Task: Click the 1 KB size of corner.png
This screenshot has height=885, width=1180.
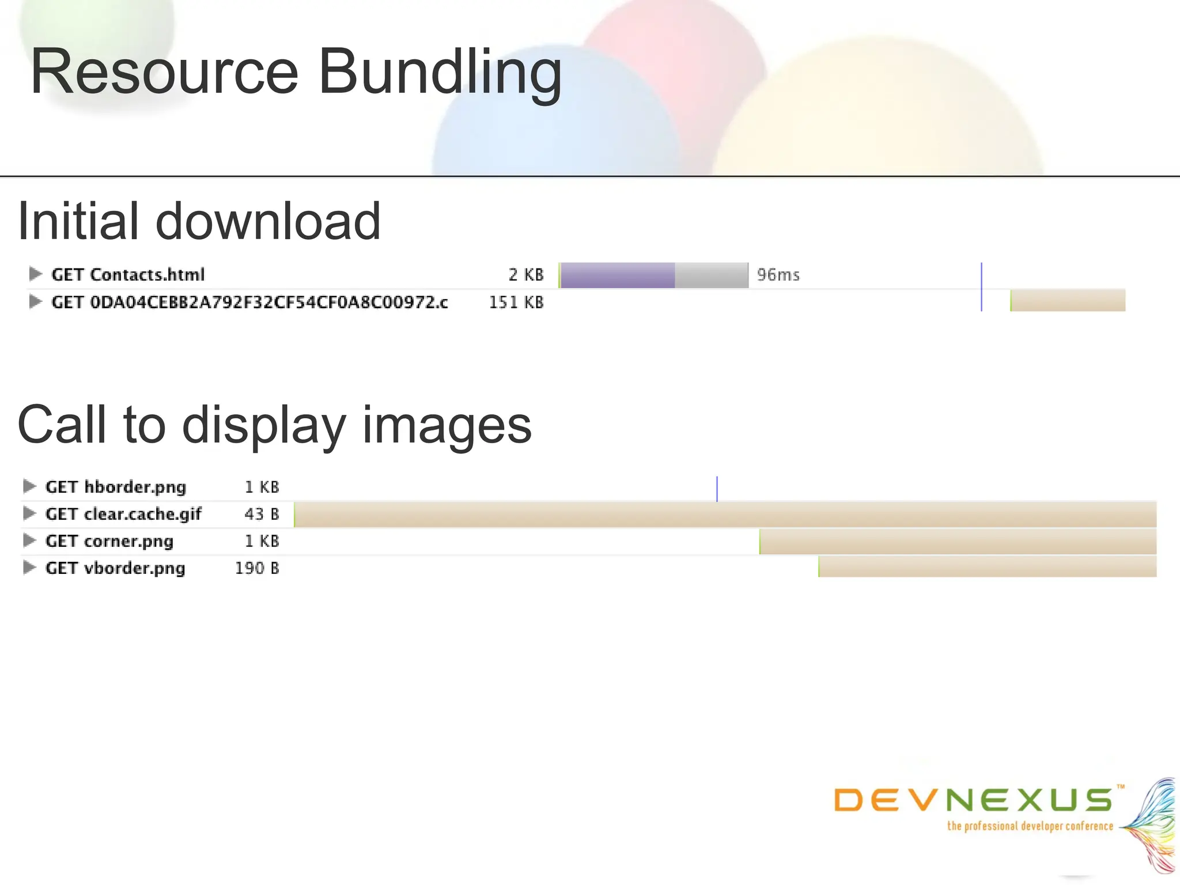Action: coord(262,541)
